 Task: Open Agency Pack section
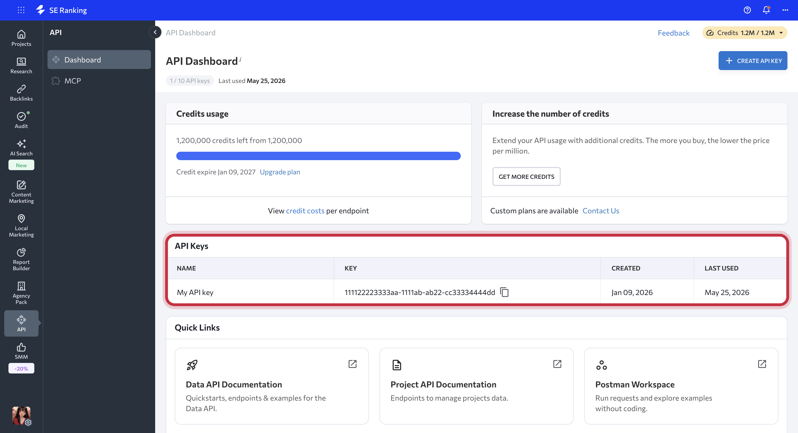point(21,293)
